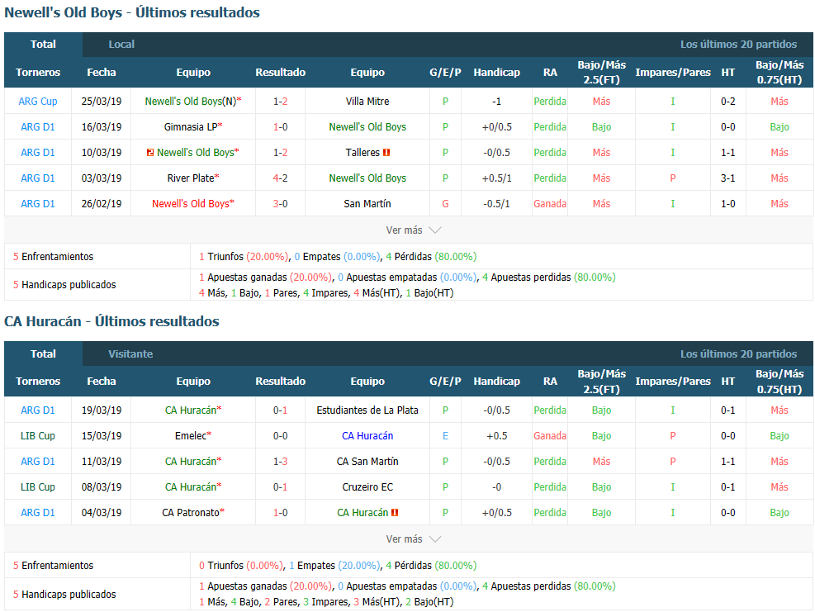
Task: Click Estudiantes de La Plata team name
Action: (x=367, y=410)
